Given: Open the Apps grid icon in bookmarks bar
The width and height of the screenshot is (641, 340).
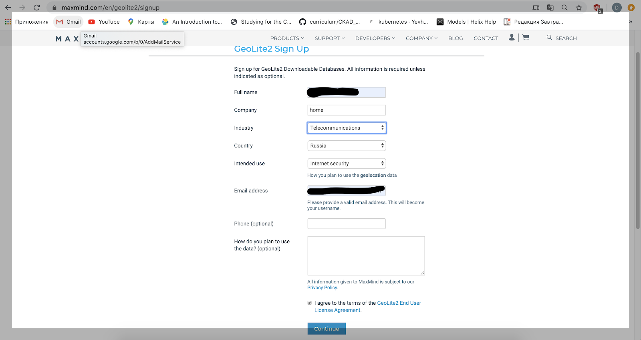Looking at the screenshot, I should click(8, 22).
